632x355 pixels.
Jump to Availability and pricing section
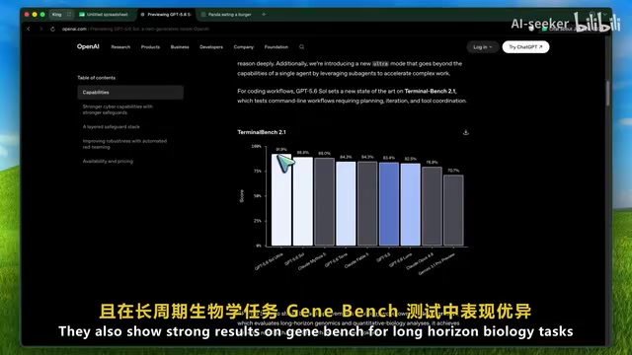(x=108, y=161)
